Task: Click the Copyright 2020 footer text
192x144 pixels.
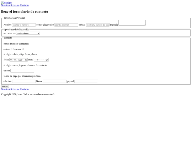Action: (x=28, y=95)
